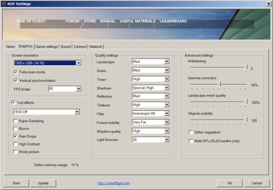
Task: Click the Objects visibility value 100
Action: click(254, 121)
